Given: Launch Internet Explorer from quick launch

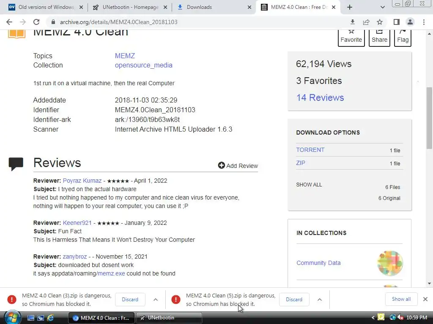Looking at the screenshot, I should click(50, 318).
